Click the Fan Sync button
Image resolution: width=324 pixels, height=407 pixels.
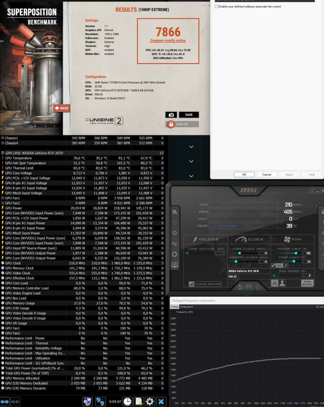307,283
